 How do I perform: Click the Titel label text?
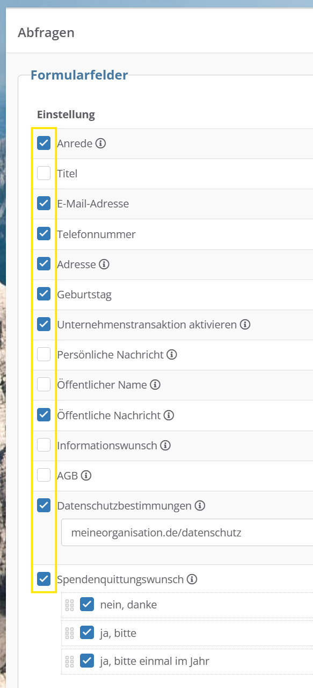pos(67,174)
